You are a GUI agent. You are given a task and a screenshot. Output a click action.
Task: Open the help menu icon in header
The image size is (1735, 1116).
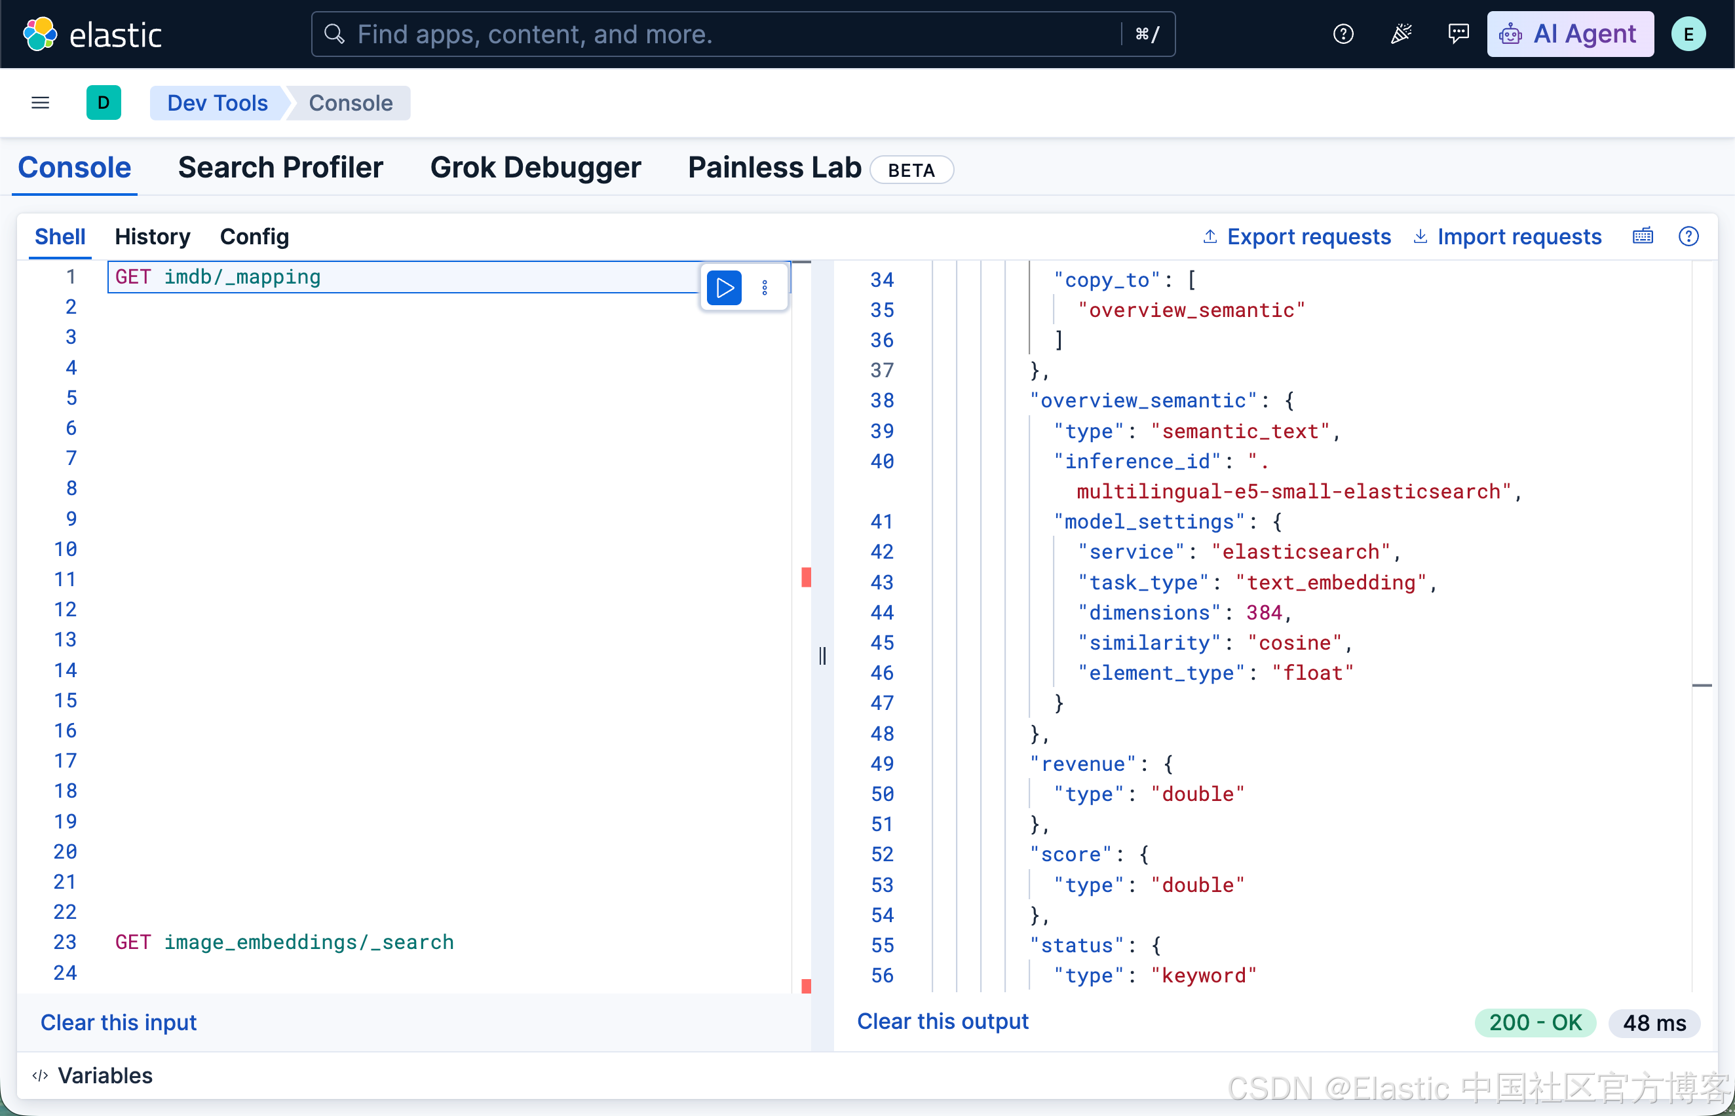pyautogui.click(x=1343, y=34)
